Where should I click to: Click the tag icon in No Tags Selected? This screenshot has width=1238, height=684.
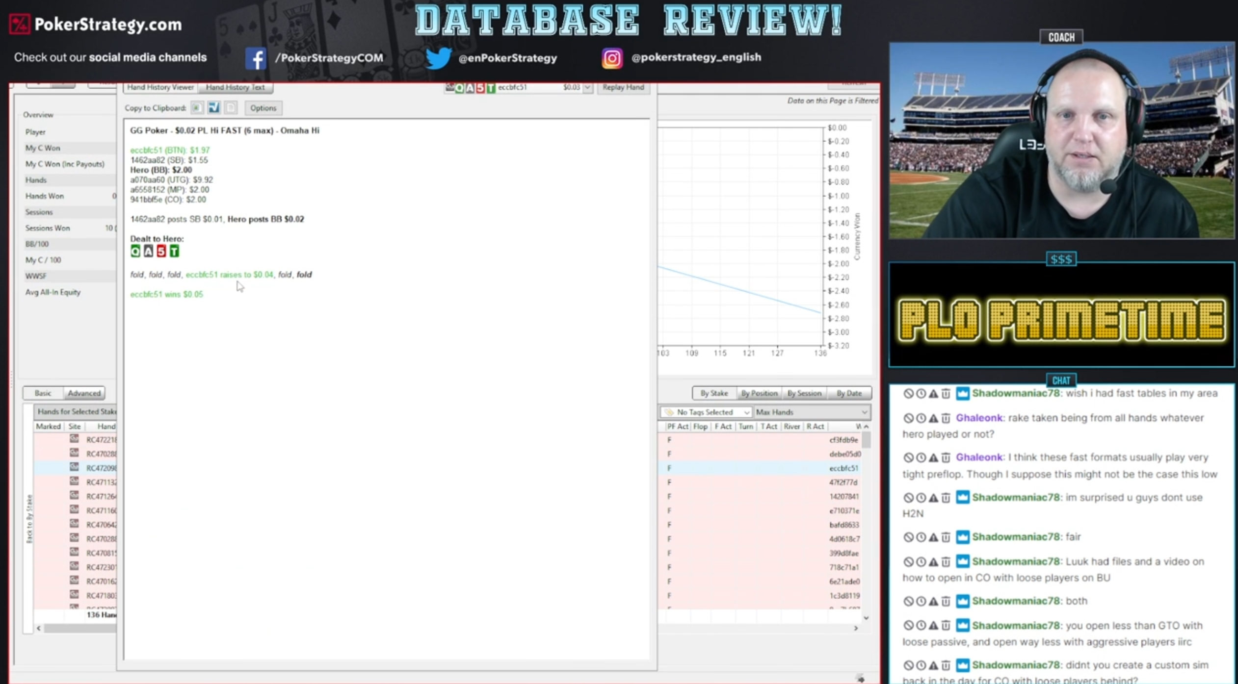click(669, 412)
